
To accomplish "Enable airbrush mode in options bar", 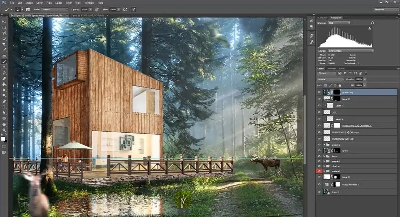I will pos(125,9).
